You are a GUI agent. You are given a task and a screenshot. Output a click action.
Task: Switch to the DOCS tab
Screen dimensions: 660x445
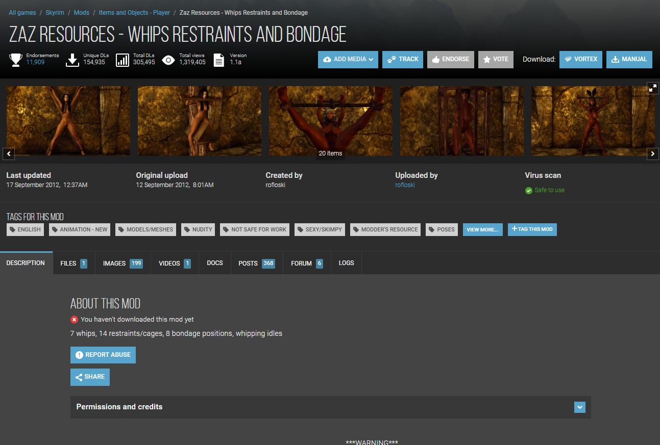click(x=215, y=263)
